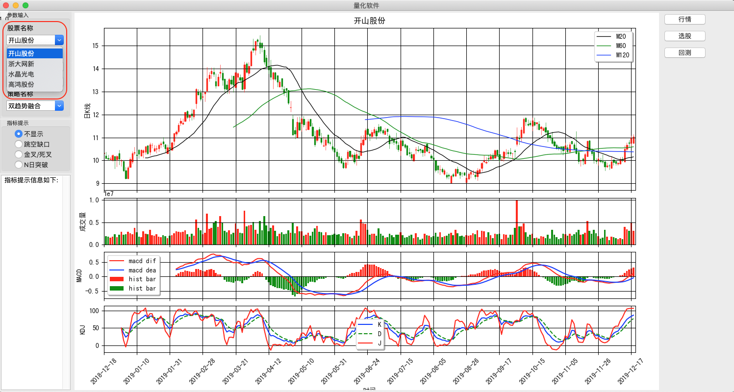Viewport: 734px width, 392px height.
Task: Select the 不显示 radio button
Action: coord(29,134)
